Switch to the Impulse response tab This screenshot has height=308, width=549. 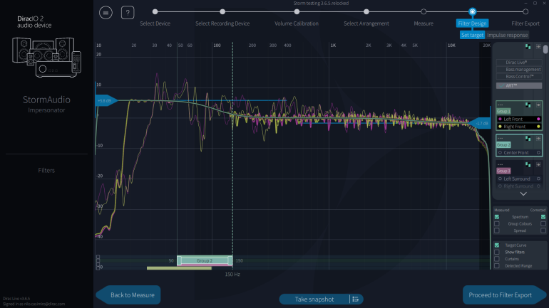(508, 35)
